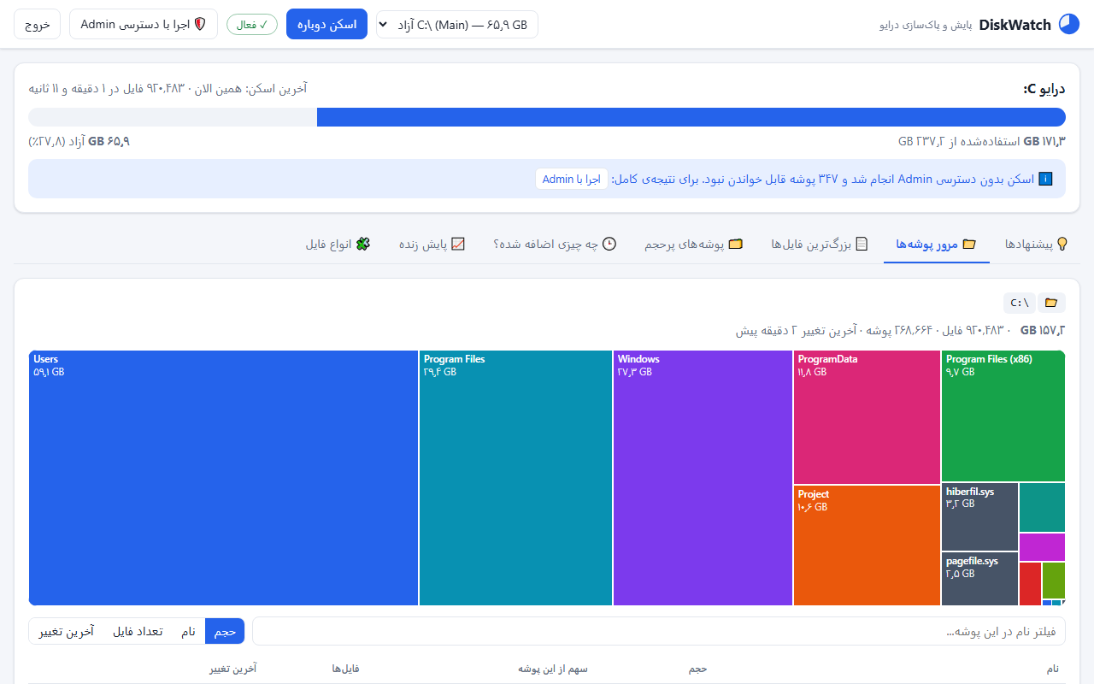Click the خروج exit button
Viewport: 1094px width, 684px height.
pyautogui.click(x=38, y=24)
